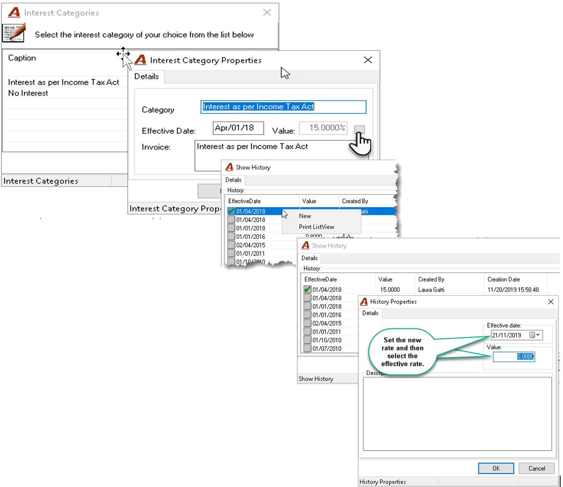The height and width of the screenshot is (487, 563).
Task: Click the "15.0000" value cell in Show History
Action: pyautogui.click(x=390, y=290)
